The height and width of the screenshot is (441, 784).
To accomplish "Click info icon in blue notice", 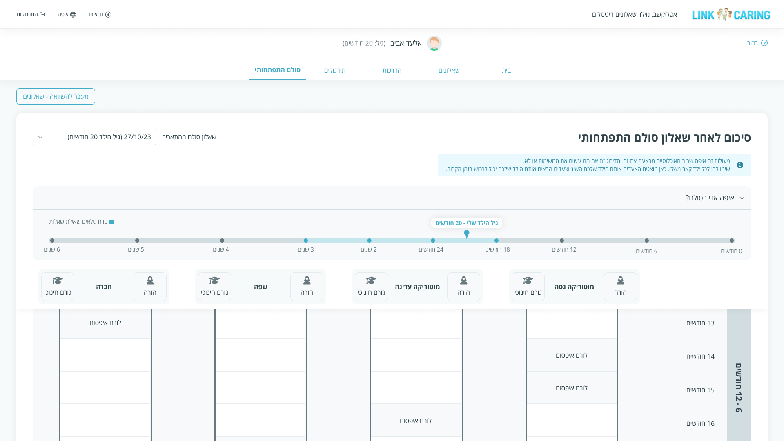I will [x=740, y=165].
